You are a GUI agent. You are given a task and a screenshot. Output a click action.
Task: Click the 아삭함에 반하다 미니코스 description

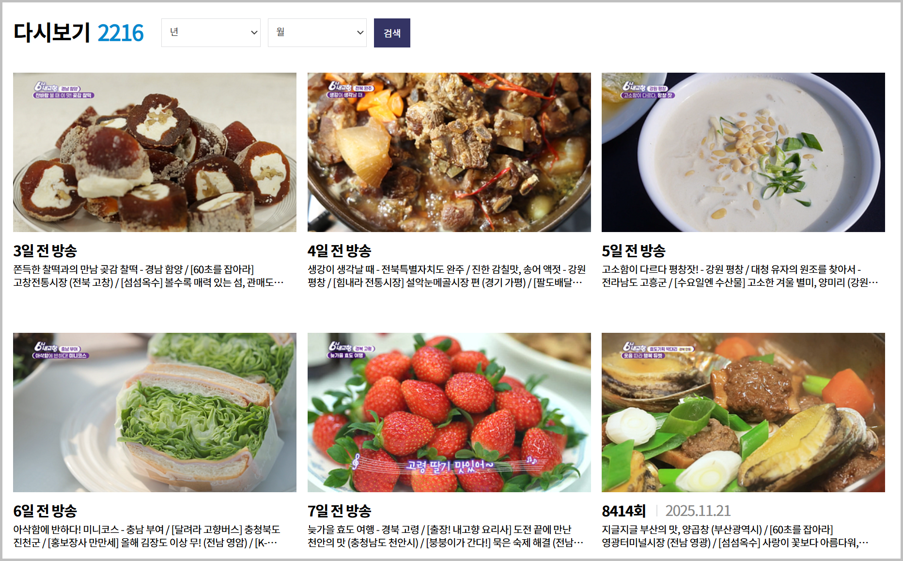click(147, 536)
